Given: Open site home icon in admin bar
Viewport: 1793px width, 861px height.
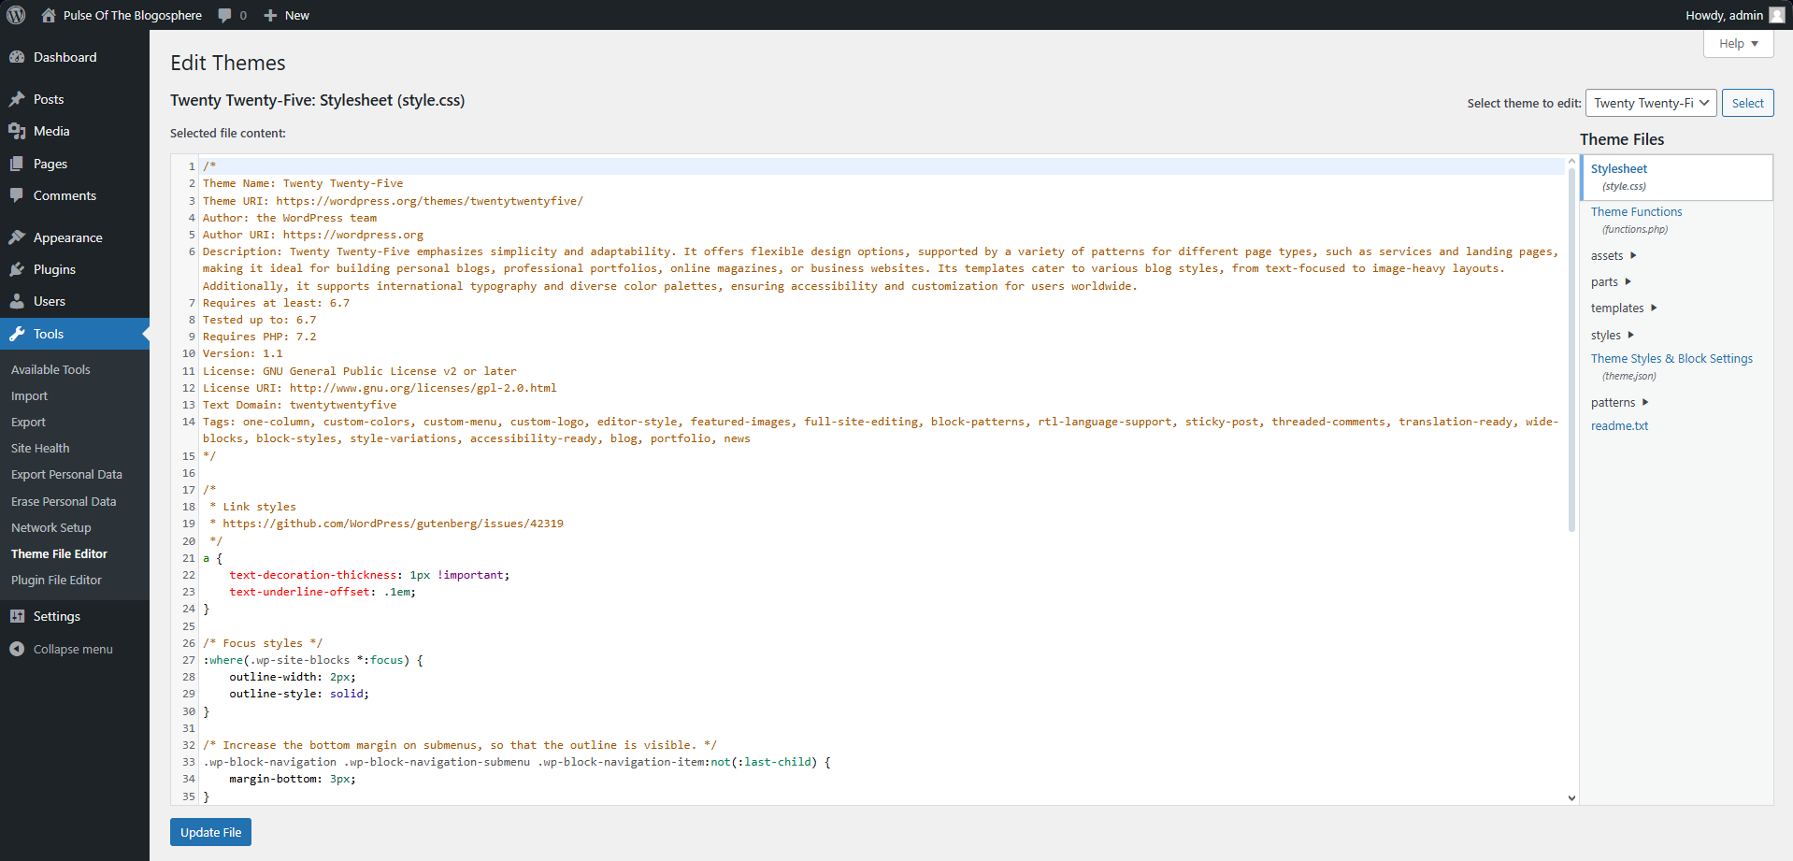Looking at the screenshot, I should pyautogui.click(x=49, y=15).
